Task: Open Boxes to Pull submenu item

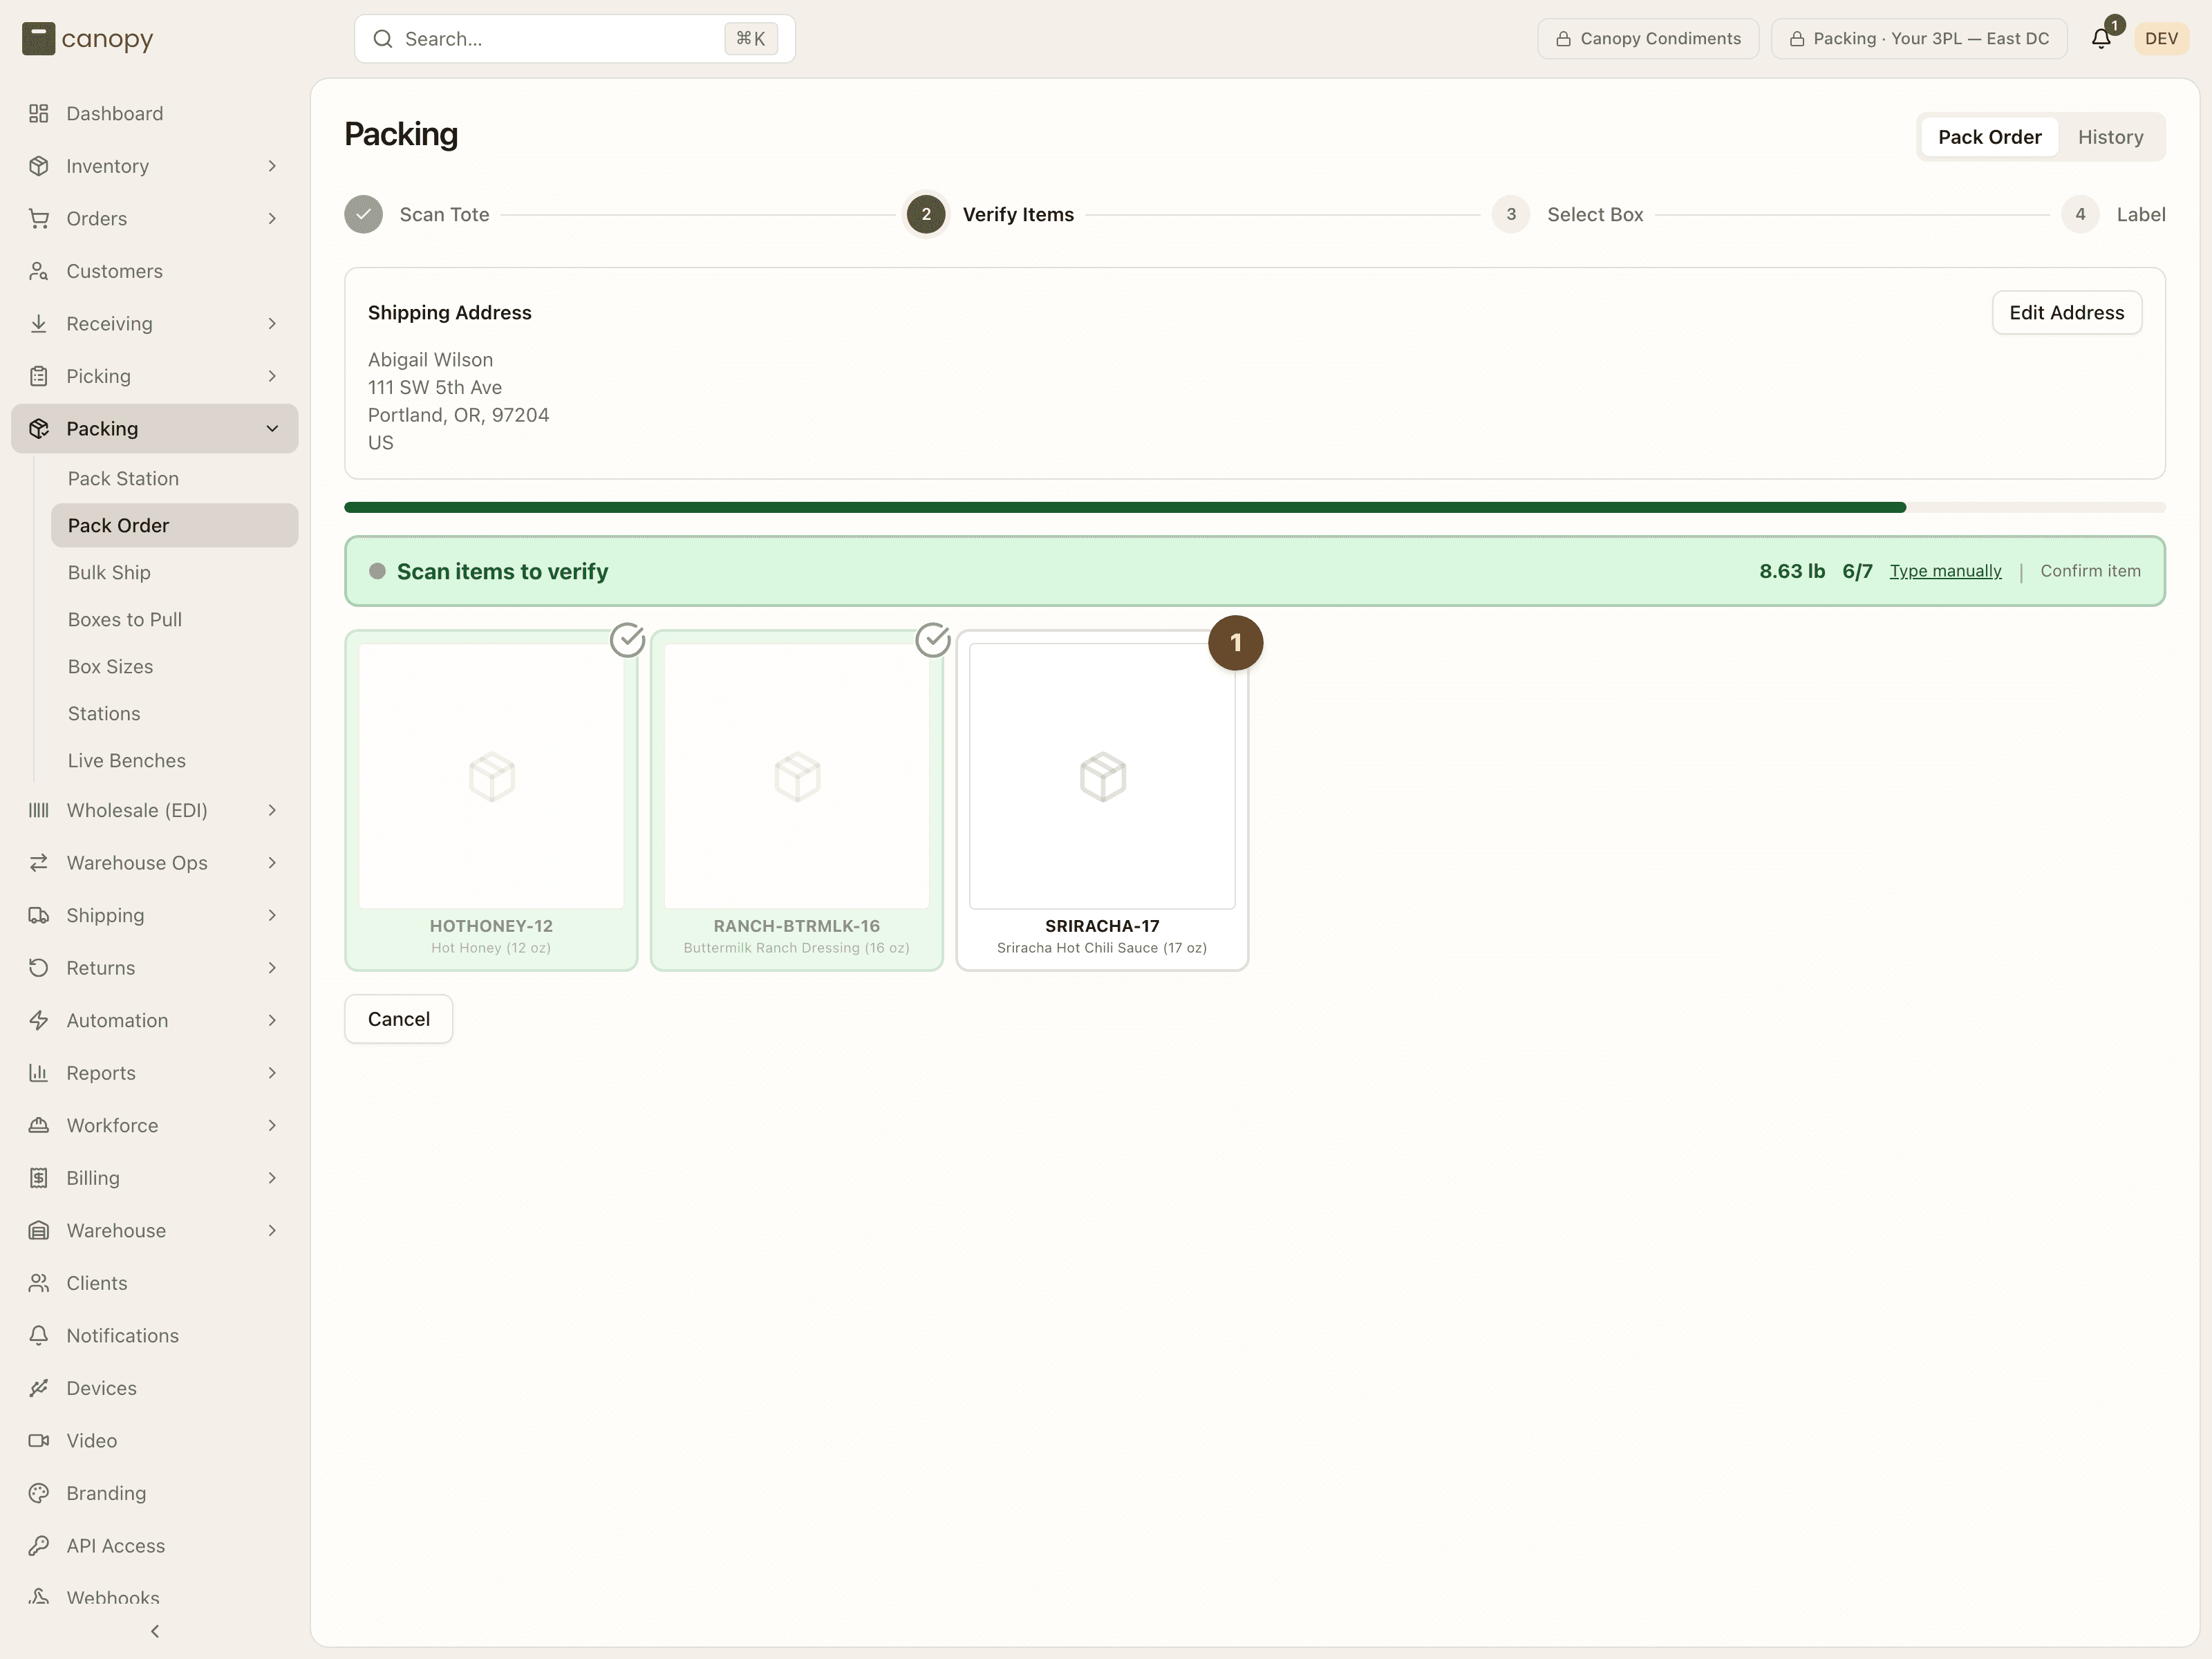Action: click(x=174, y=619)
